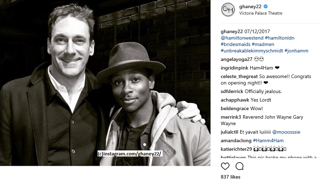Open the #madmen hashtag
The width and height of the screenshot is (321, 180).
coord(263,44)
